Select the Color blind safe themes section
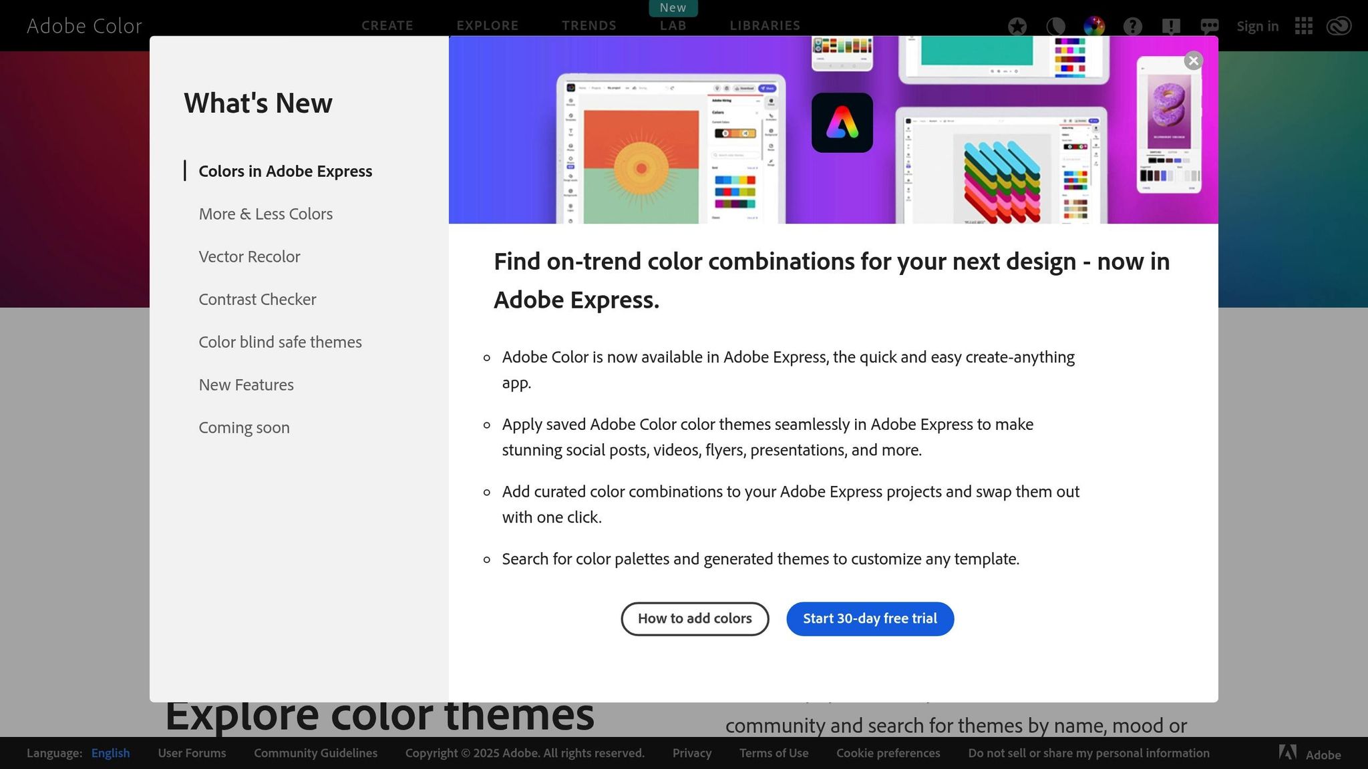The image size is (1368, 769). [x=280, y=342]
